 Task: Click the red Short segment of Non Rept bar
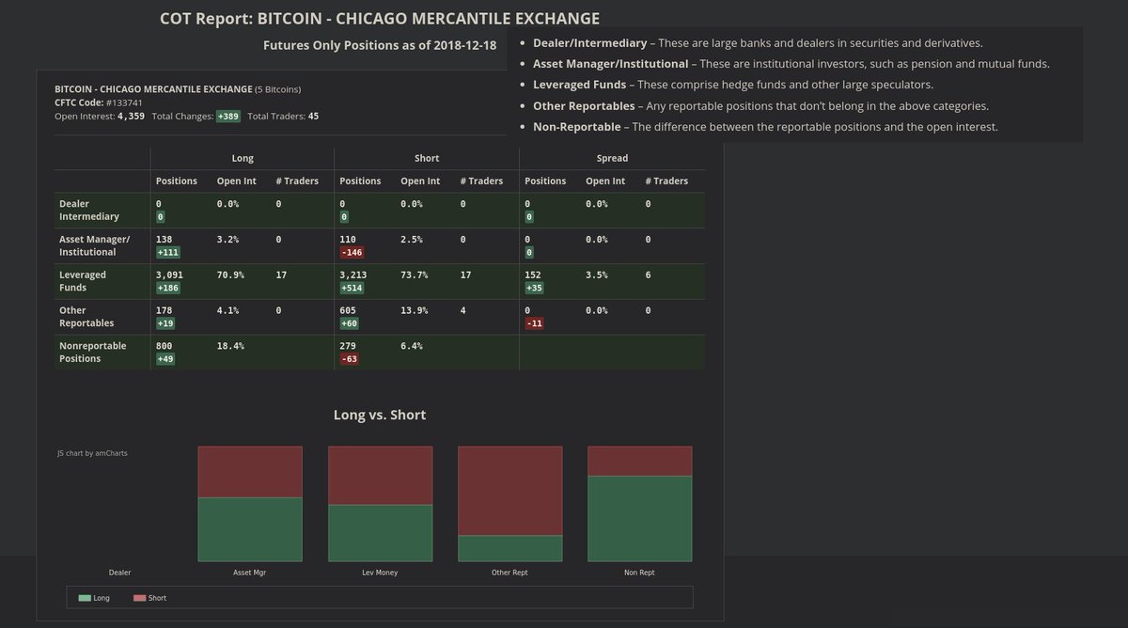(x=640, y=461)
